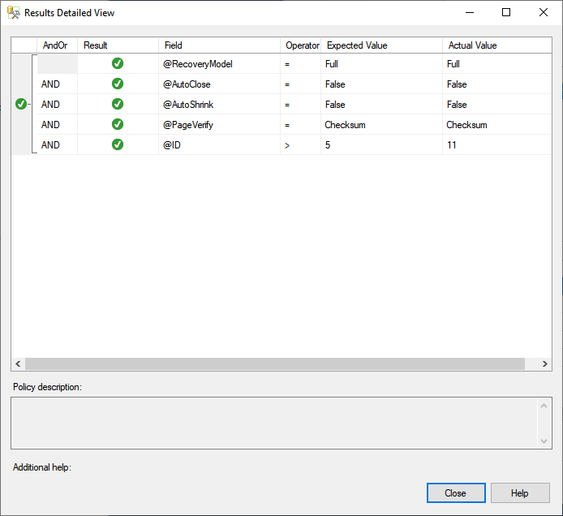Click the horizontal scrollbar thumb
Screen dimensions: 563x516
point(275,363)
